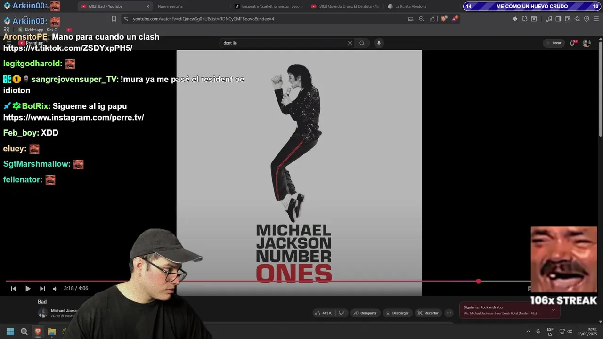Screen dimensions: 603x339
Task: Click the Compartir share button
Action: point(365,313)
